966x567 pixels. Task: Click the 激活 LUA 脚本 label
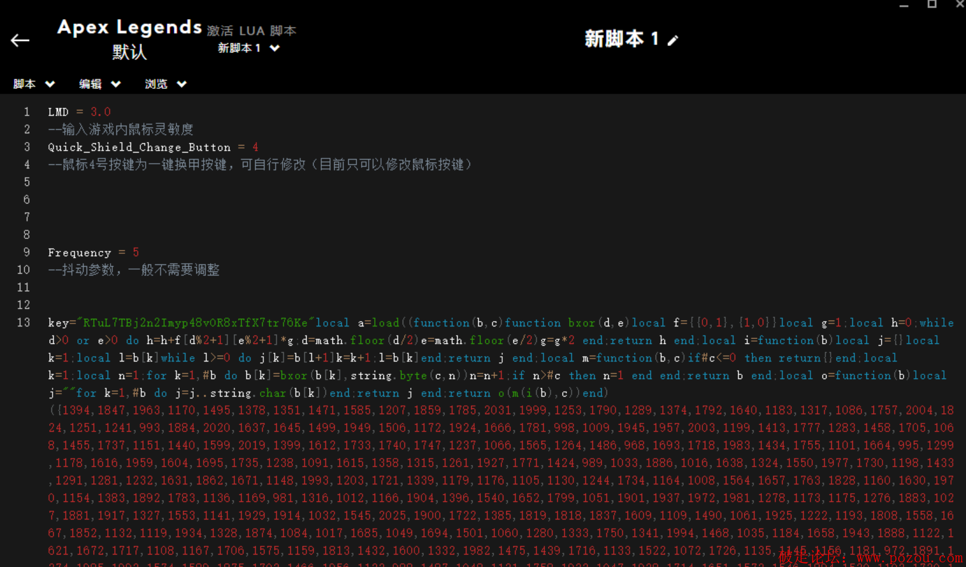coord(252,30)
